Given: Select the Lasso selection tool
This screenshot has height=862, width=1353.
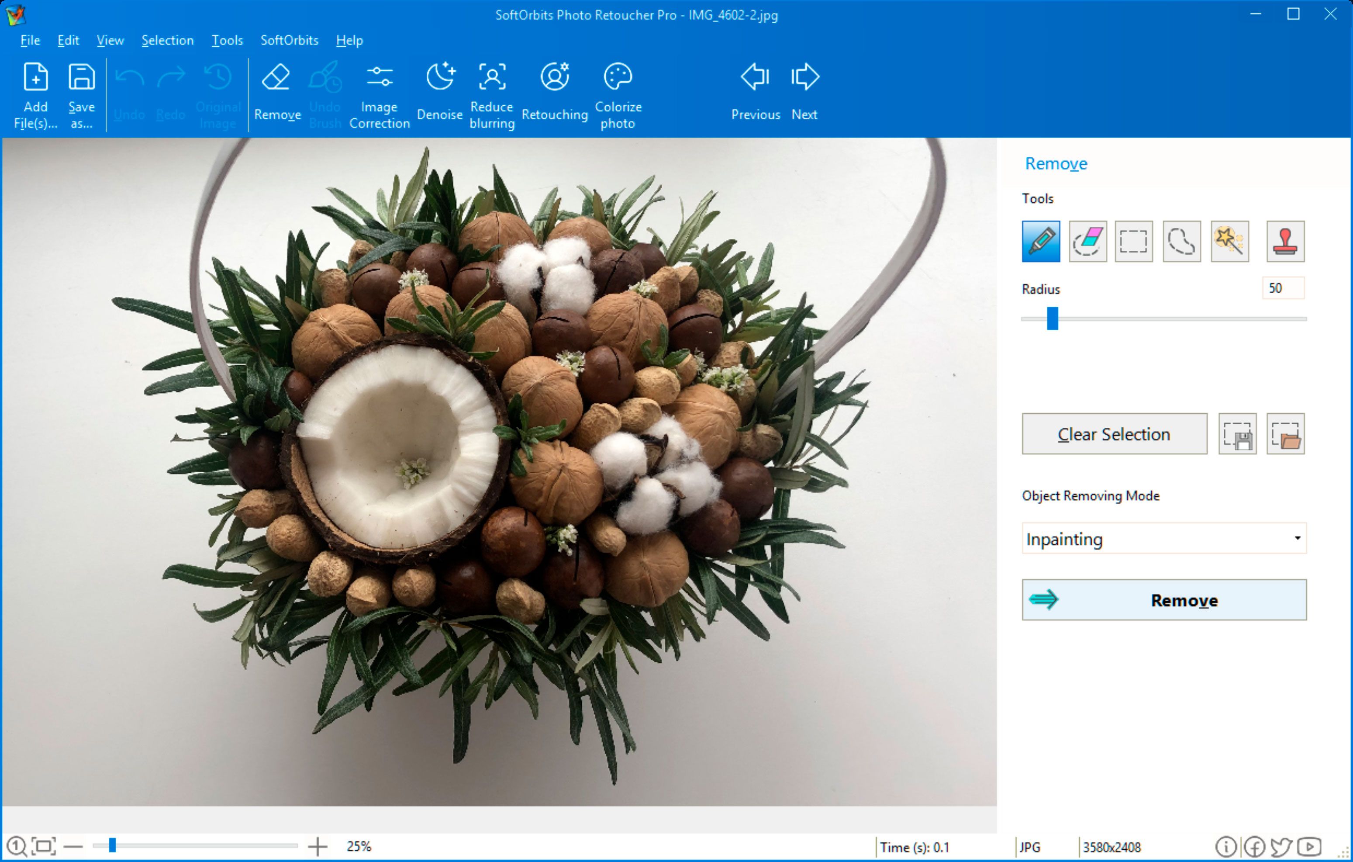Looking at the screenshot, I should click(x=1182, y=240).
